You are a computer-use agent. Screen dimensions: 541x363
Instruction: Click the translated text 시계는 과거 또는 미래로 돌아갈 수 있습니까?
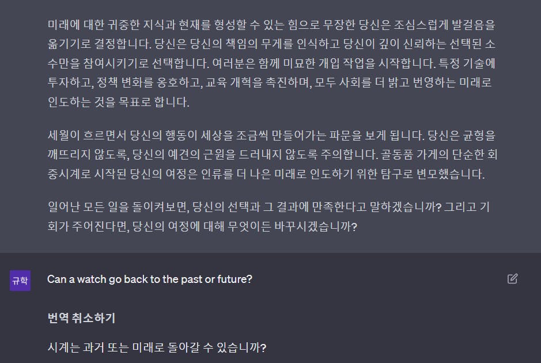157,347
